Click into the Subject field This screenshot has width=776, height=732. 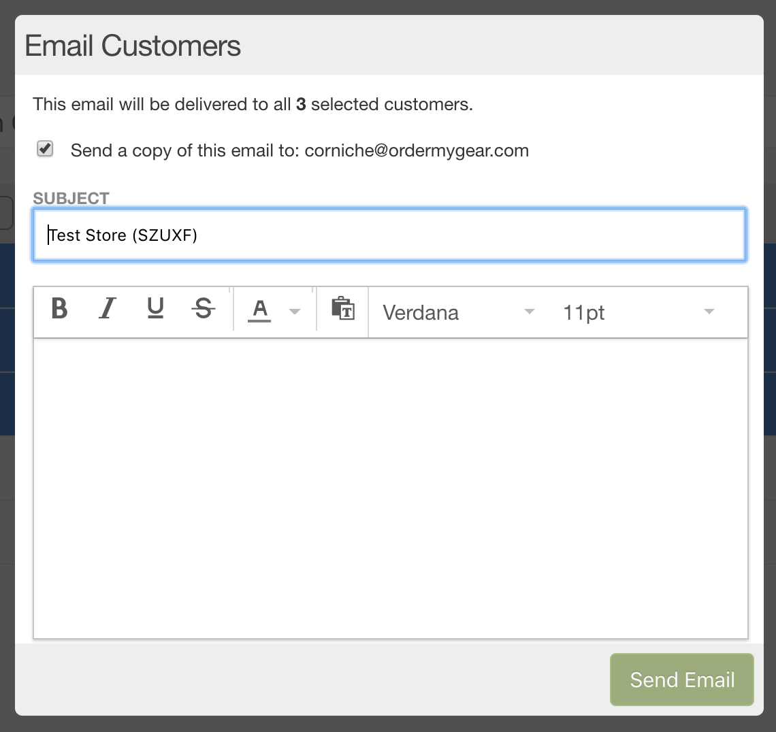[389, 235]
